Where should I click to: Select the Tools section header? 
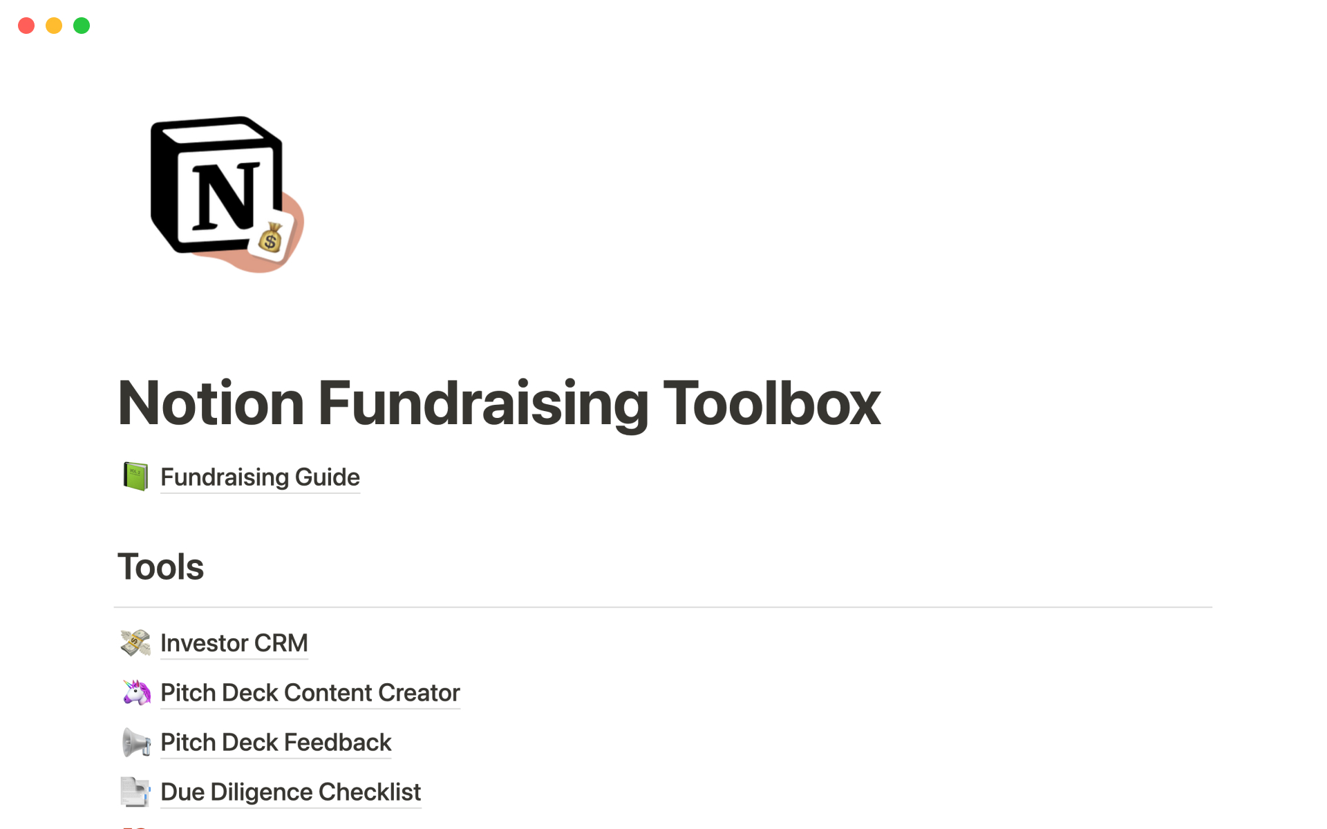160,565
